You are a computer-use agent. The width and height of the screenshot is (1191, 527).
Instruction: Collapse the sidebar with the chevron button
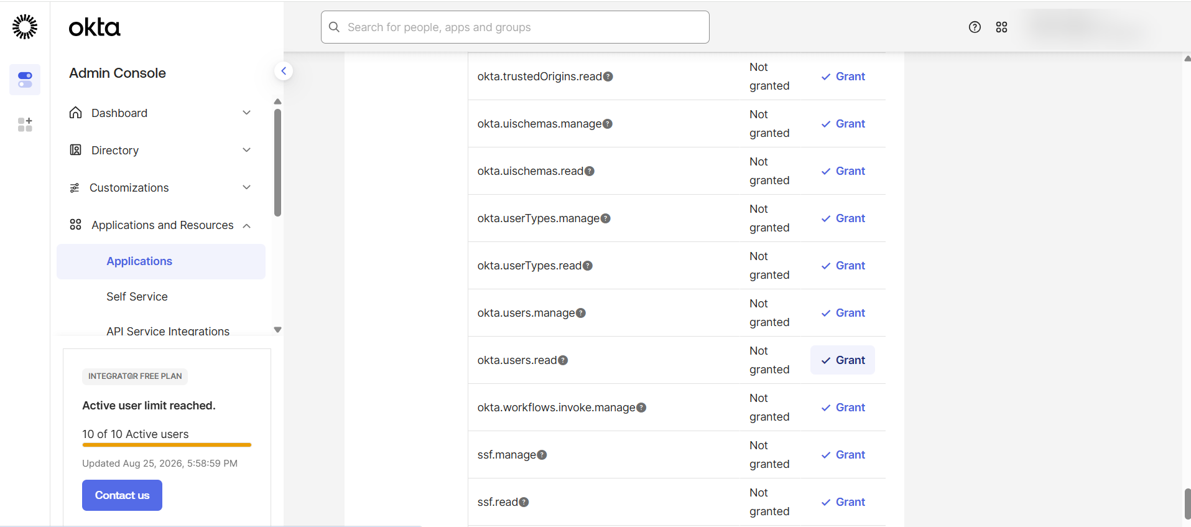click(x=284, y=71)
